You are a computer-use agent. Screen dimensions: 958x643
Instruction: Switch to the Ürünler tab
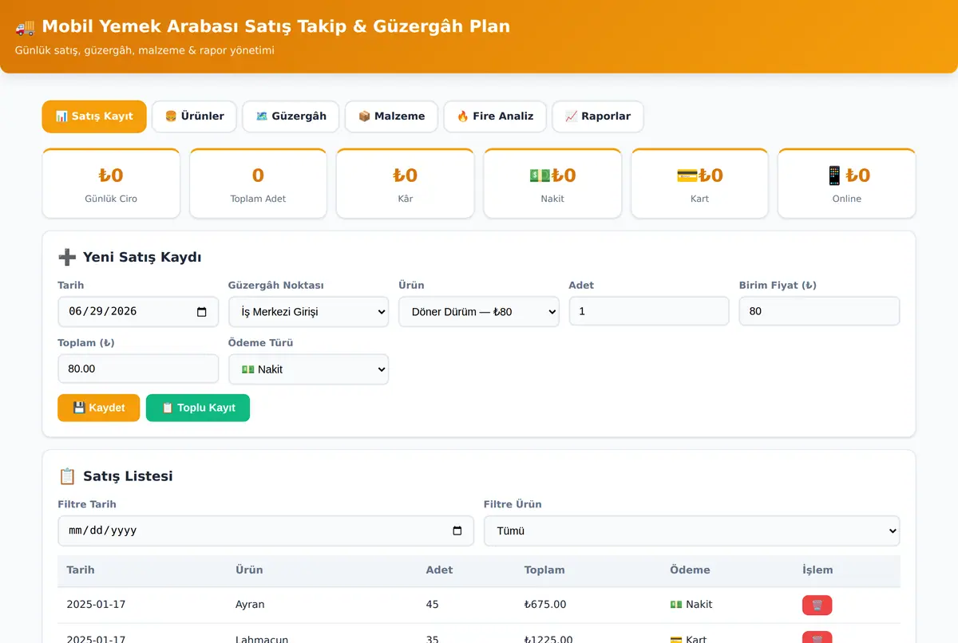pos(194,116)
